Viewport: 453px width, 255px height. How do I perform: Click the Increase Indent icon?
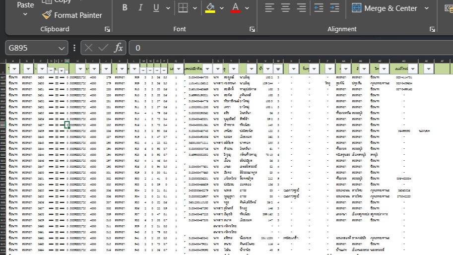pyautogui.click(x=334, y=8)
